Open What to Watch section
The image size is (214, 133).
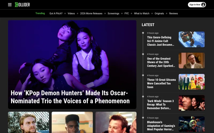click(142, 14)
